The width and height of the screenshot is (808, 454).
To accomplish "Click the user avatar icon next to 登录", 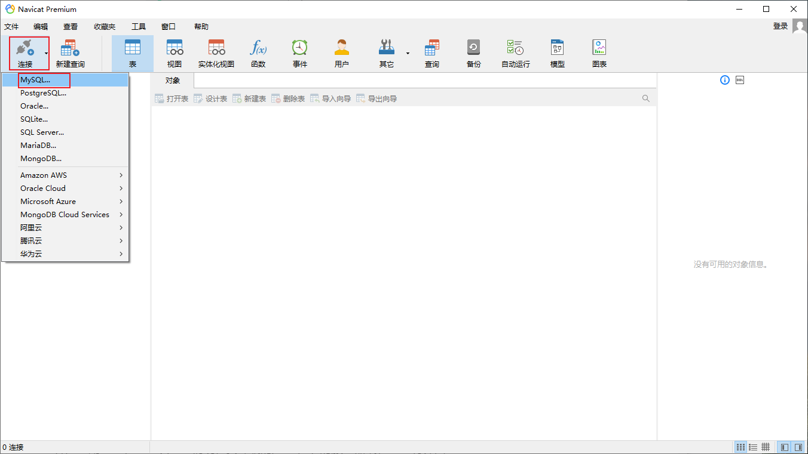I will click(800, 26).
